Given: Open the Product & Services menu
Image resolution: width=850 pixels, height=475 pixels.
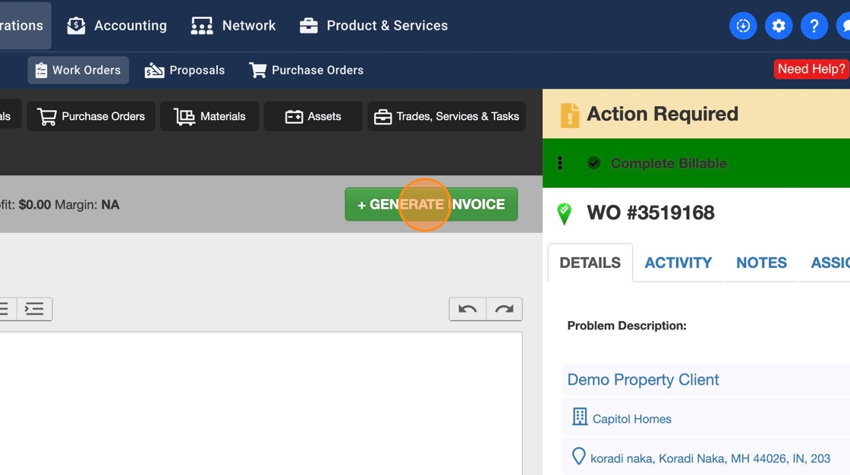Looking at the screenshot, I should point(373,26).
